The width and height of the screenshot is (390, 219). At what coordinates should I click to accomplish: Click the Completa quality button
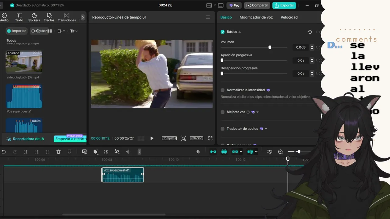pos(169,138)
